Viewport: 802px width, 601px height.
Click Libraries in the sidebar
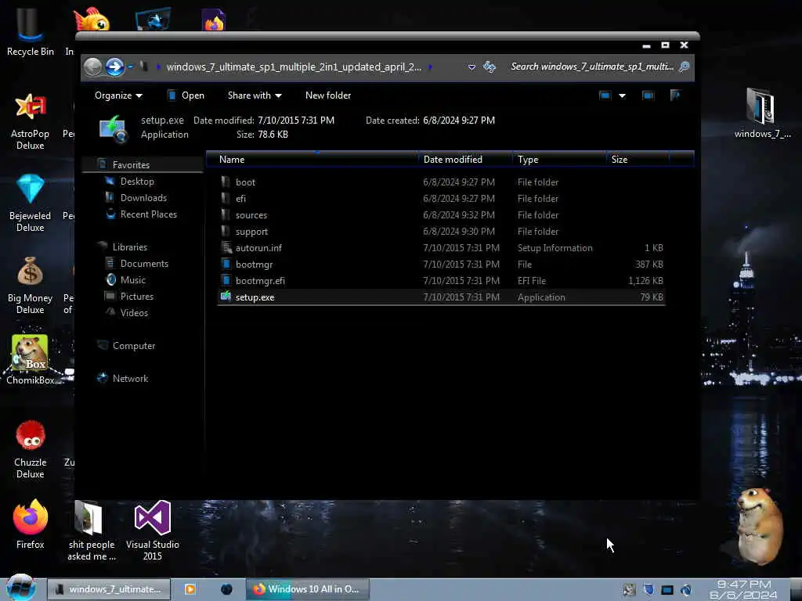click(x=129, y=247)
